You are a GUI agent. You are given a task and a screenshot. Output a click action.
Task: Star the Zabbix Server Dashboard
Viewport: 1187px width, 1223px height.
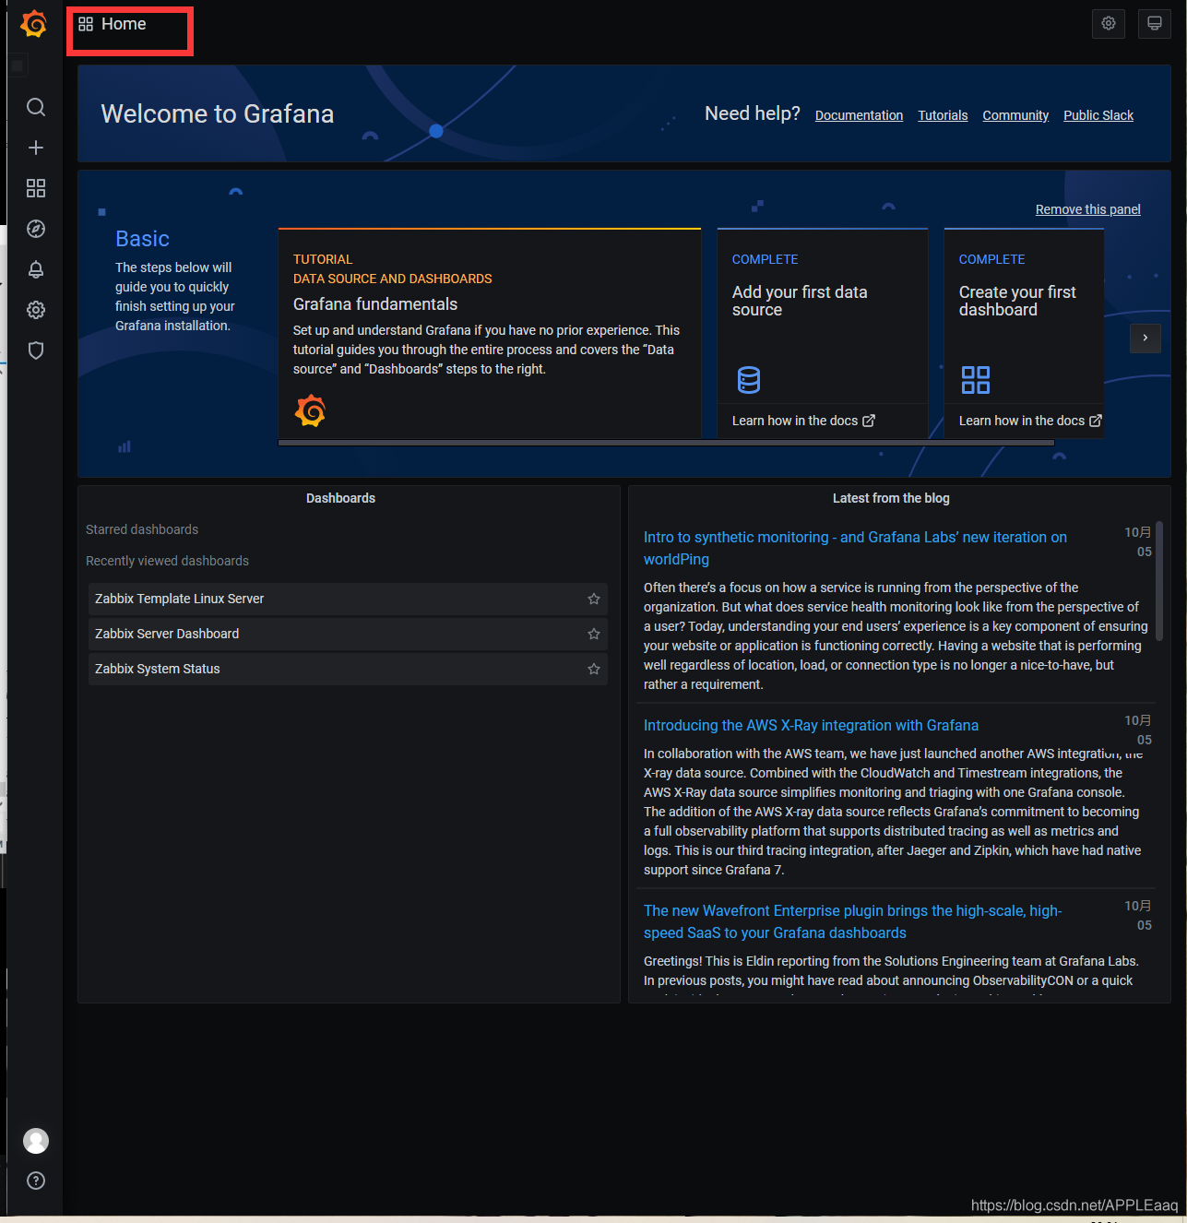[x=594, y=634]
